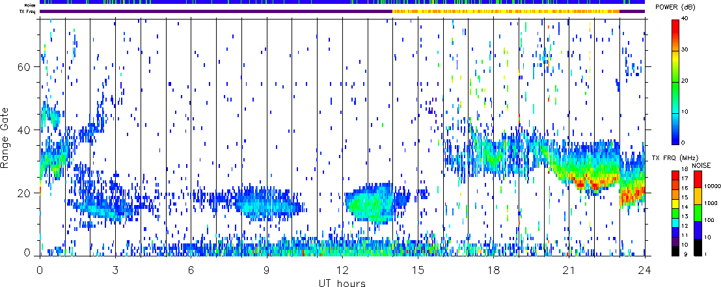Click the cyan echo band between 8 and 10 UT

pyautogui.click(x=267, y=204)
